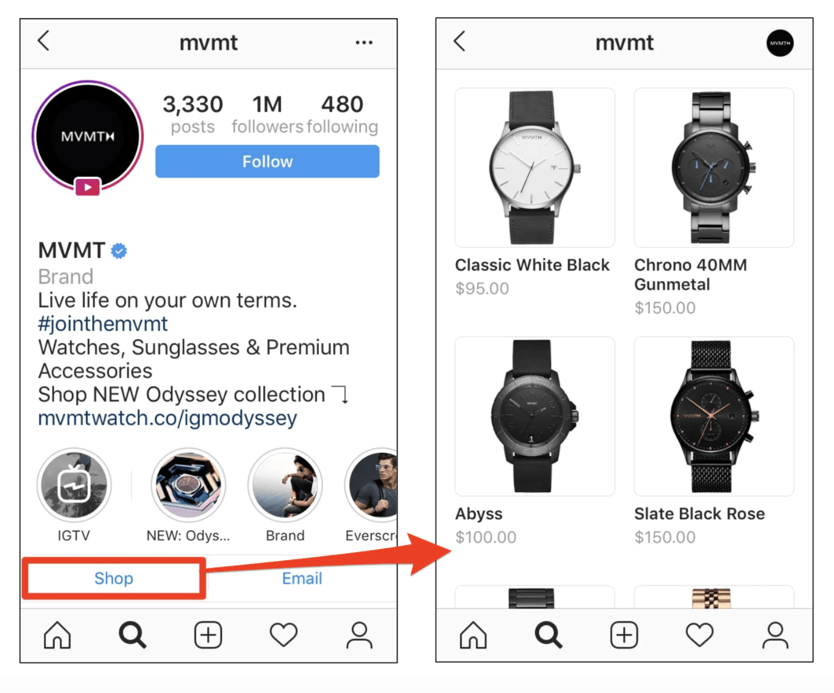Image resolution: width=834 pixels, height=693 pixels.
Task: Open activity heart icon on profile screen
Action: pyautogui.click(x=284, y=635)
